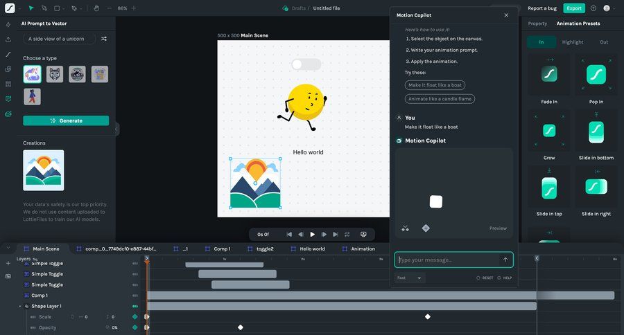Image resolution: width=624 pixels, height=335 pixels.
Task: Toggle the Opacity keyframe diamond
Action: tap(135, 327)
